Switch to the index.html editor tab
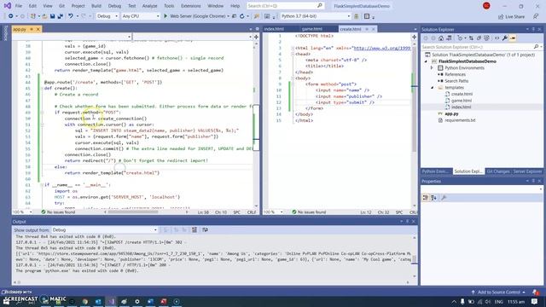The height and width of the screenshot is (307, 546). tap(274, 29)
